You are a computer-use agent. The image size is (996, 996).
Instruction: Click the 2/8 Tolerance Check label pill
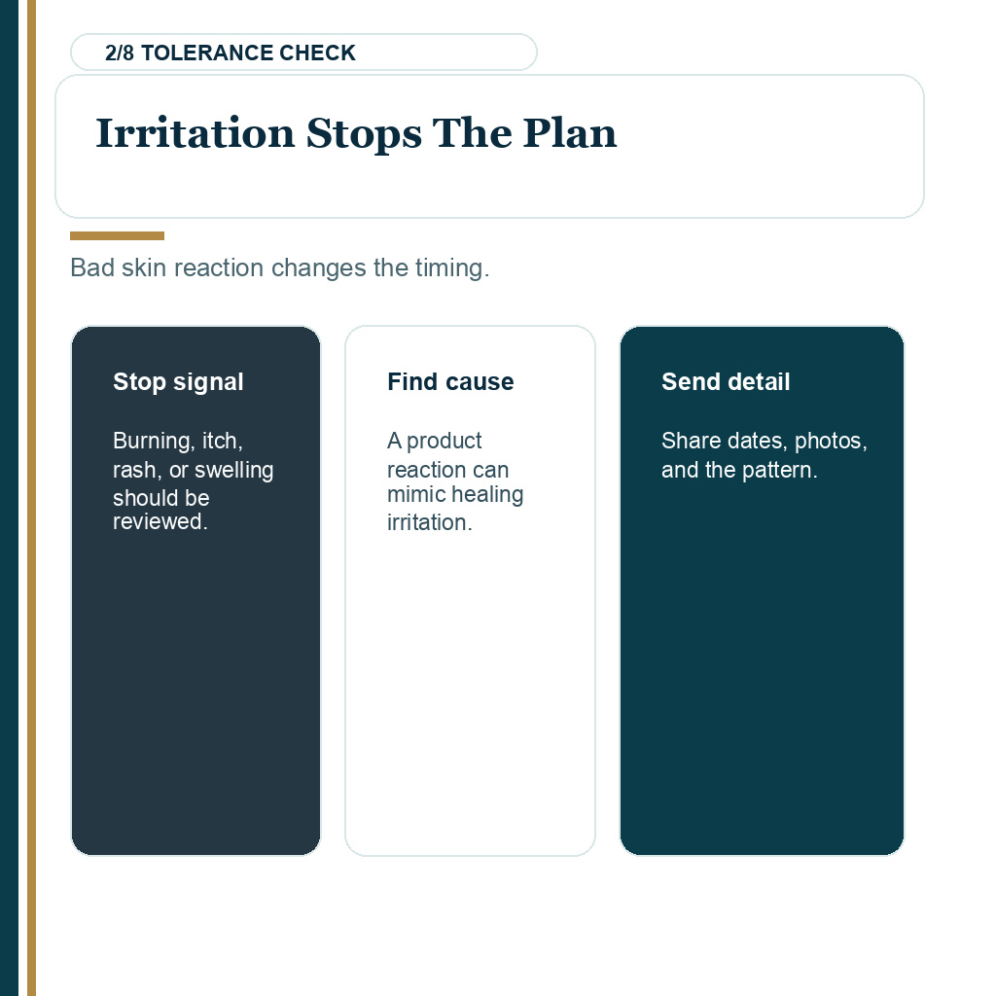[x=303, y=53]
